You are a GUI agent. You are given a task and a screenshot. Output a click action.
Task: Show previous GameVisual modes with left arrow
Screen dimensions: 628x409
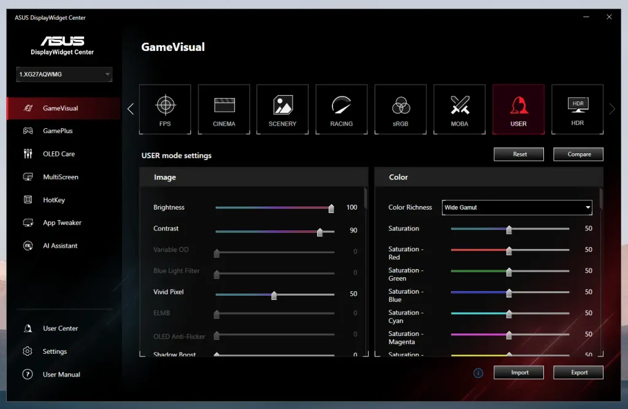pyautogui.click(x=131, y=109)
